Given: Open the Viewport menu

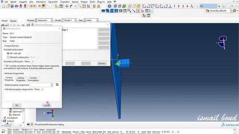Looking at the screenshot, I should pos(23,2).
